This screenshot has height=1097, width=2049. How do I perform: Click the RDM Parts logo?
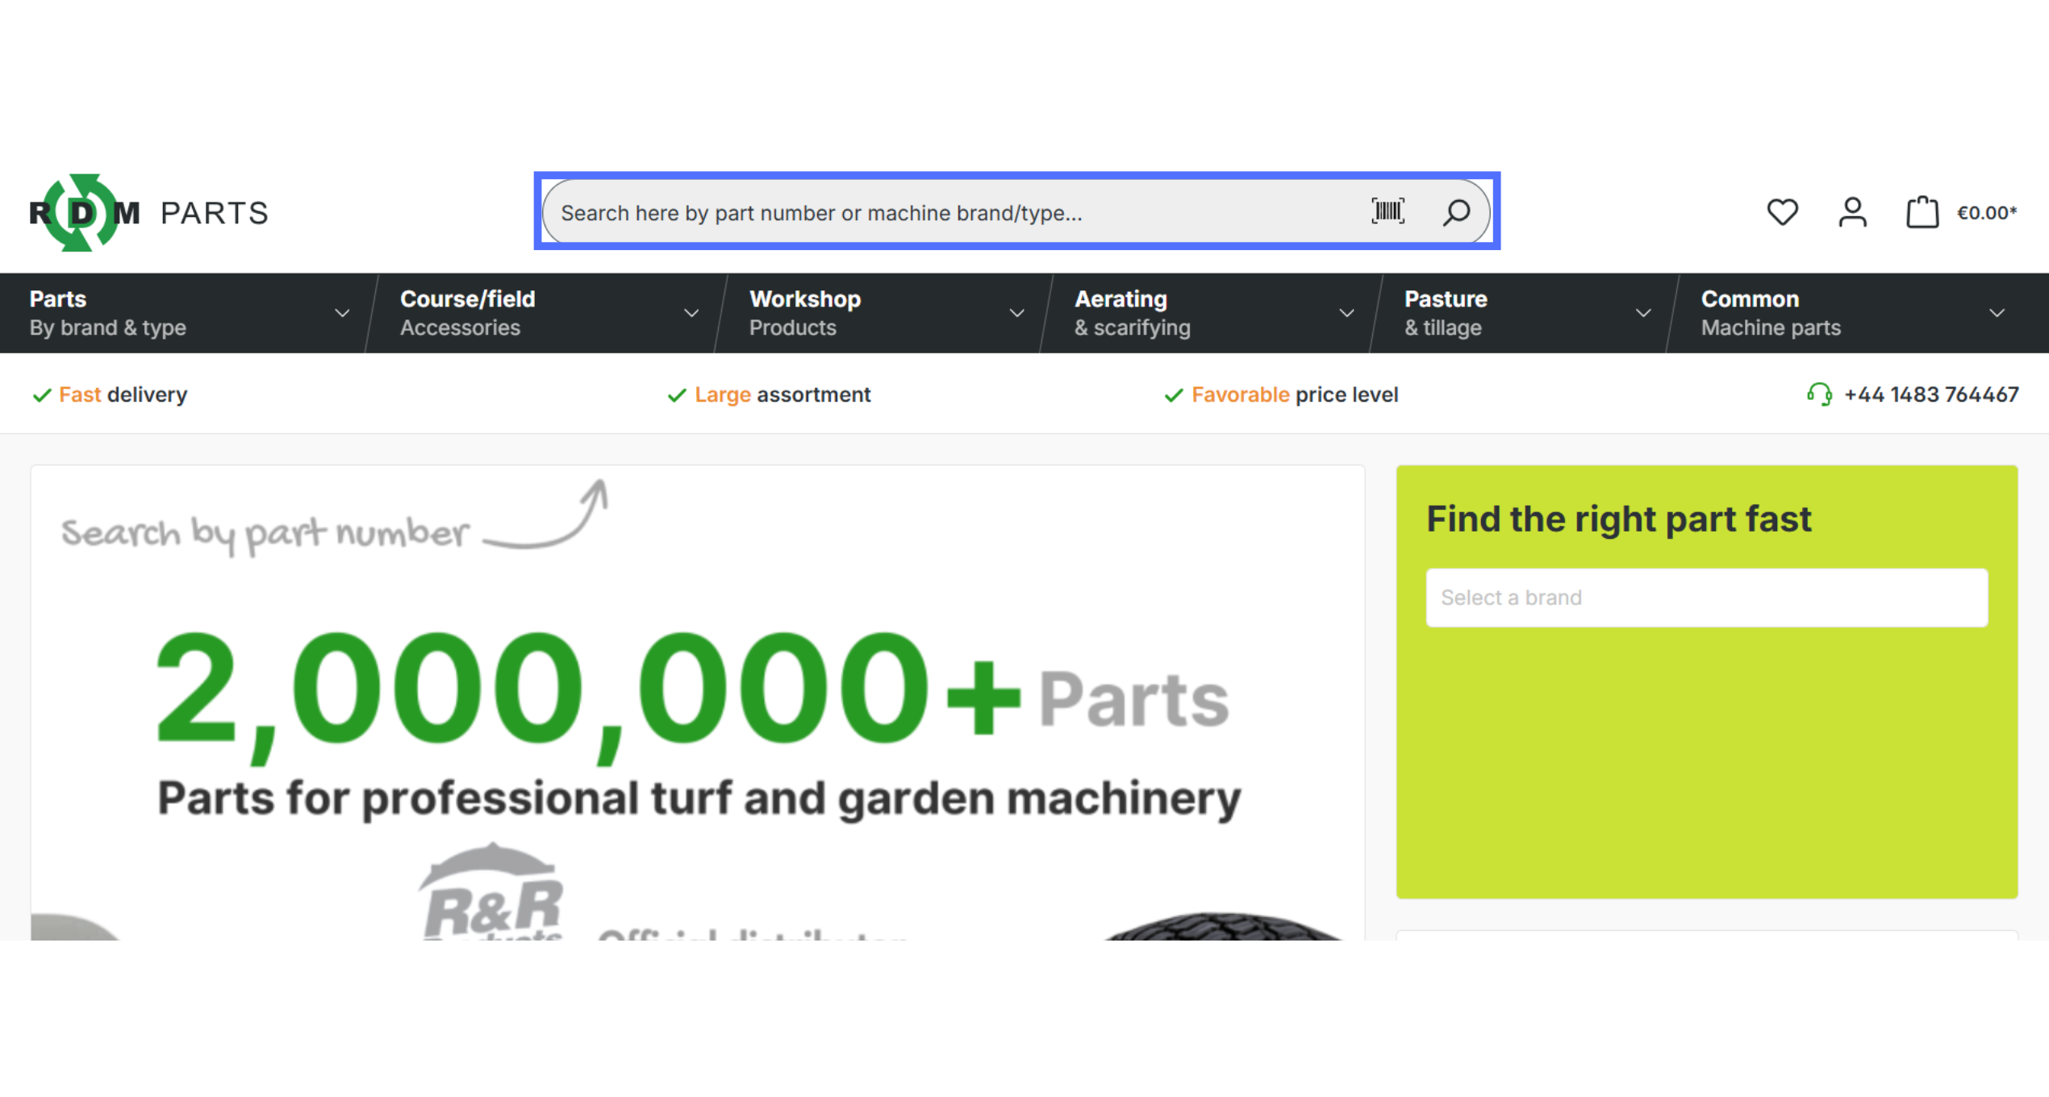click(149, 213)
